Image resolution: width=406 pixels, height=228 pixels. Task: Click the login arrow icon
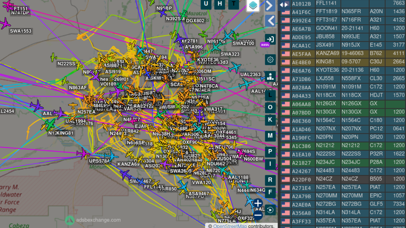(x=270, y=39)
